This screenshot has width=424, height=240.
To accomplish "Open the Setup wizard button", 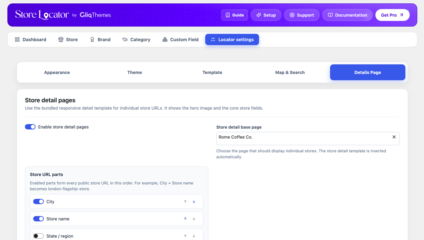I will point(266,15).
